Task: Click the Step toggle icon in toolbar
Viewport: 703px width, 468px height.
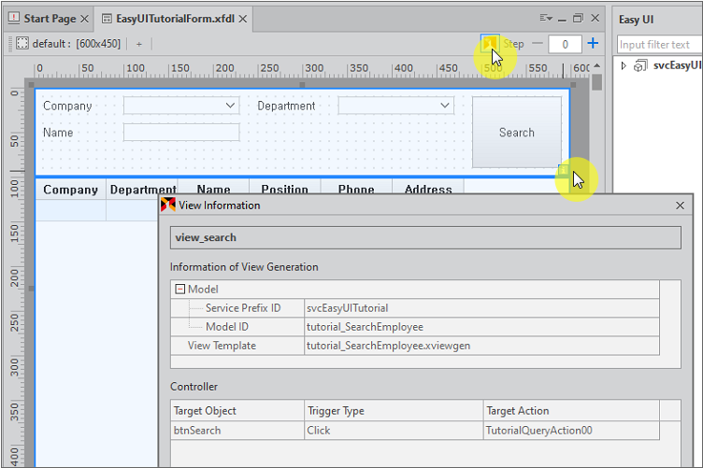Action: (x=489, y=43)
